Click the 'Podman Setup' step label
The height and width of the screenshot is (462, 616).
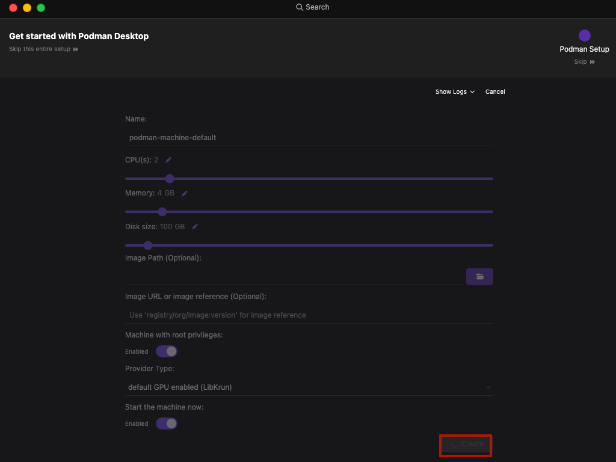(584, 49)
